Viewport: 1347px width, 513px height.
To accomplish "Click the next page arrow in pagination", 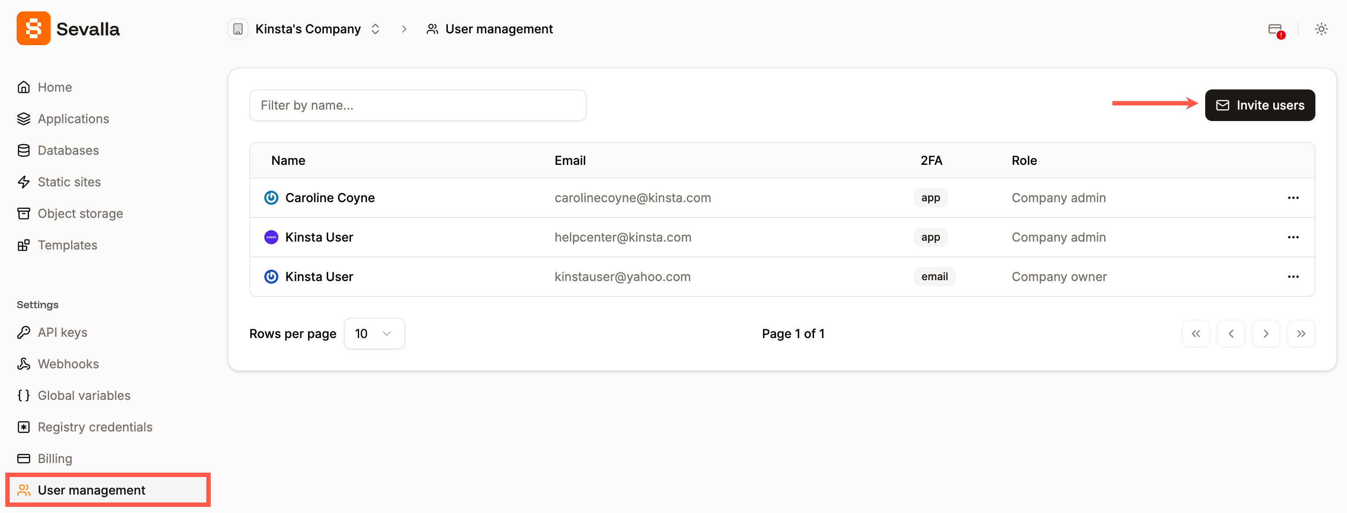I will click(x=1266, y=333).
